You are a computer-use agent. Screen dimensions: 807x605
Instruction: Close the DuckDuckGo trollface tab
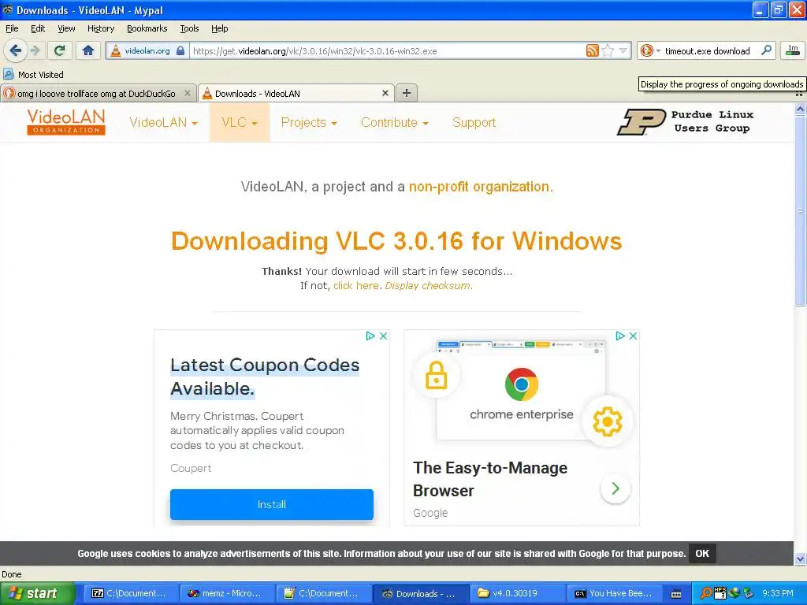point(188,93)
